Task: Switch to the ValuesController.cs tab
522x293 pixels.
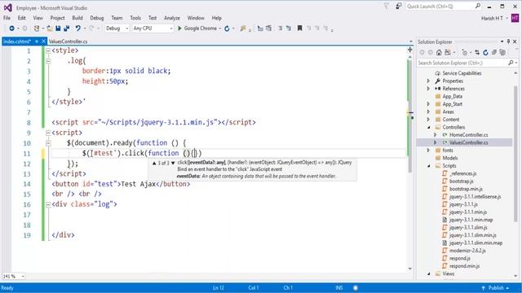Action: (x=68, y=42)
